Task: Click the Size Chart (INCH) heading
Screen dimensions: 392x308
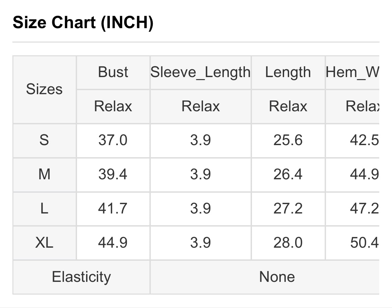Action: [83, 22]
